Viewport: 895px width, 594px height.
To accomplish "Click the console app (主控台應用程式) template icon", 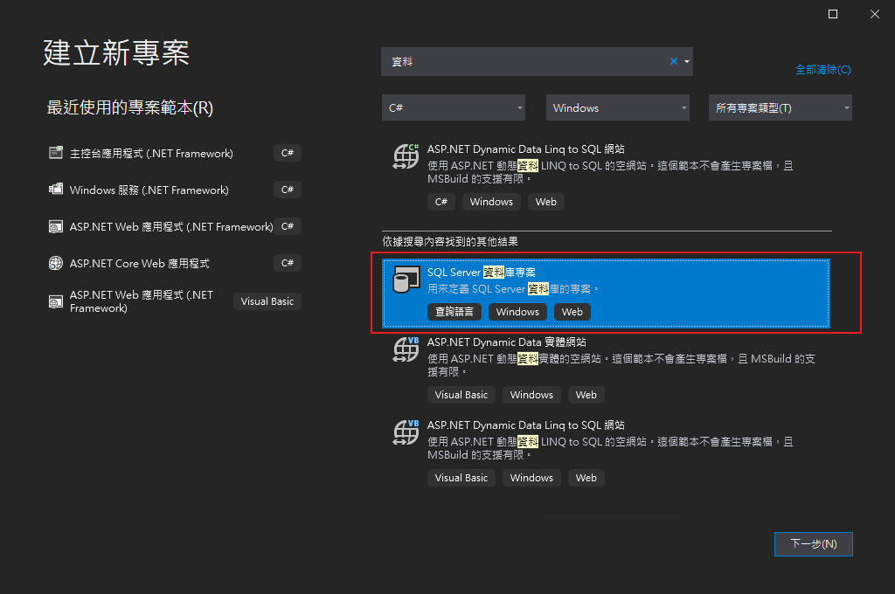I will [x=56, y=152].
